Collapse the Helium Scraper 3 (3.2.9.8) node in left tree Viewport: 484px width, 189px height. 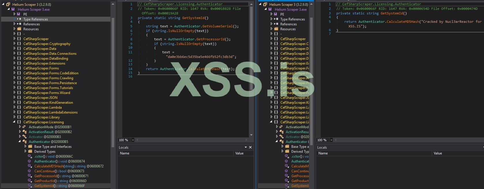click(3, 4)
